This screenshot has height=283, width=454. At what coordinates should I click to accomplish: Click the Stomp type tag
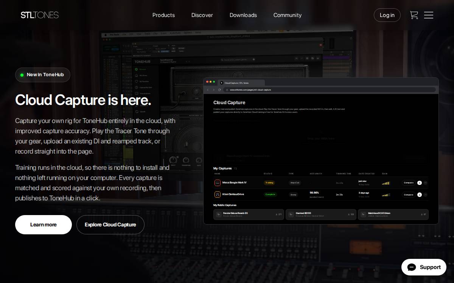[293, 195]
